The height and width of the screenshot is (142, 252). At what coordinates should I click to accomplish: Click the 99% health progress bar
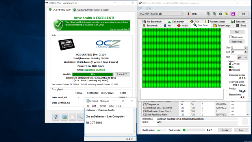pos(93,75)
